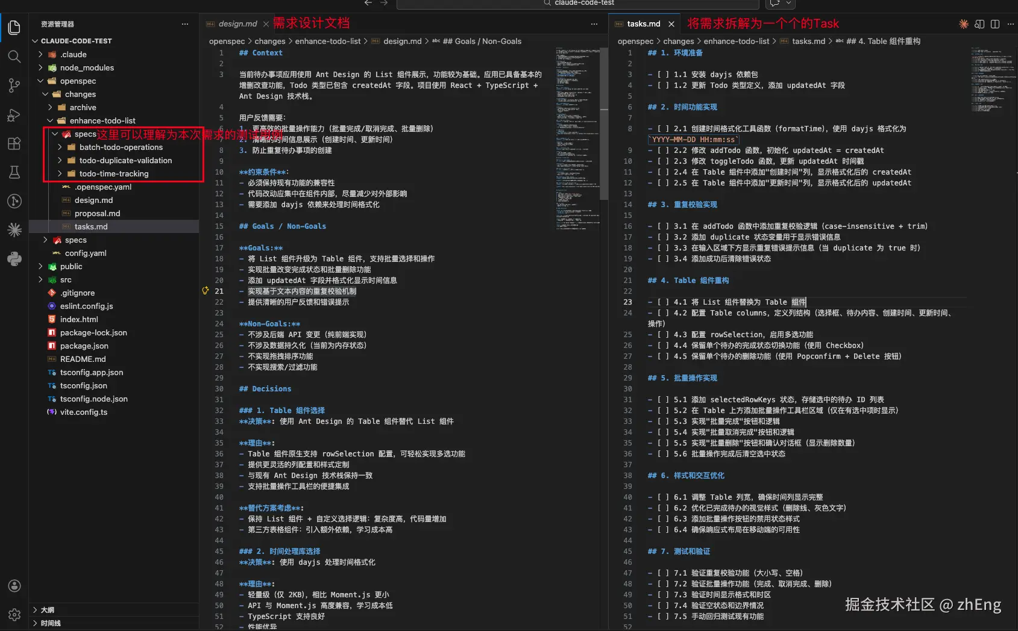The width and height of the screenshot is (1018, 631).
Task: Click the lightbulb code action on line 21
Action: [x=205, y=291]
